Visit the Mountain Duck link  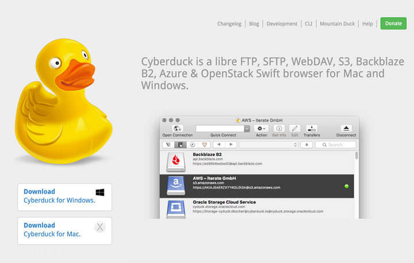coord(338,24)
